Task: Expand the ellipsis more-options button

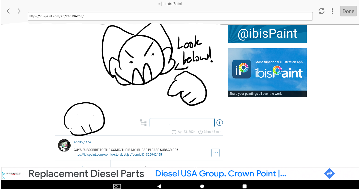Action: pos(215,153)
